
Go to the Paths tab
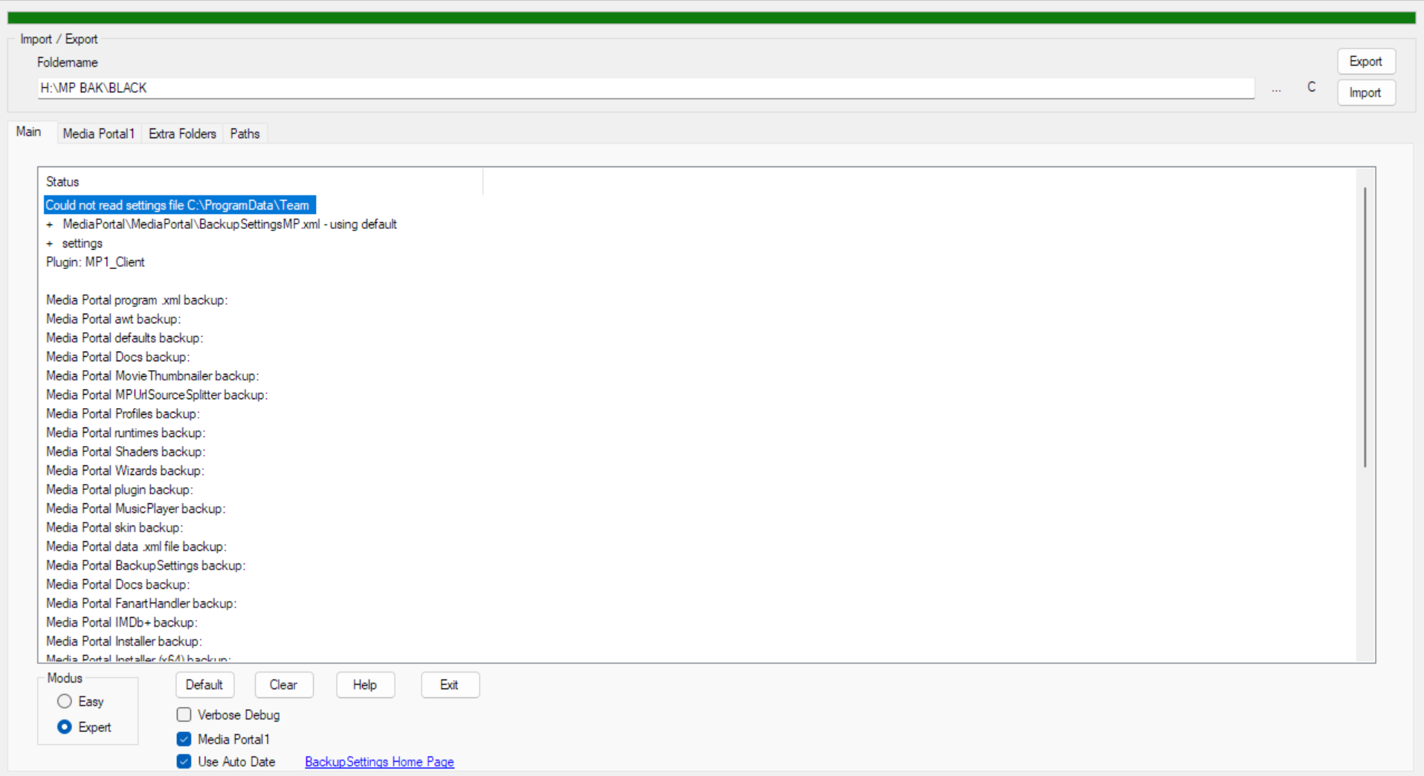[245, 134]
